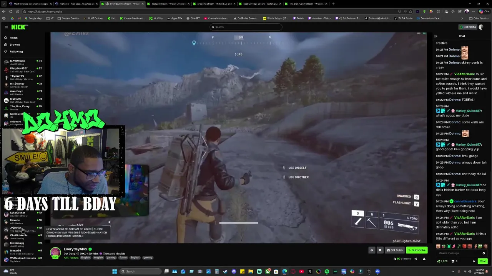Click the green Subscribe button

click(x=417, y=250)
